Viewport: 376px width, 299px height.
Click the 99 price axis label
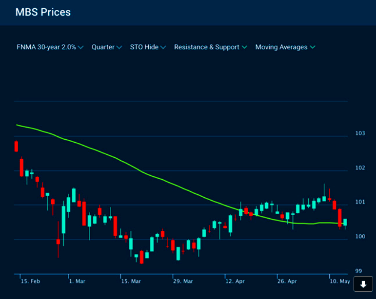(x=358, y=271)
